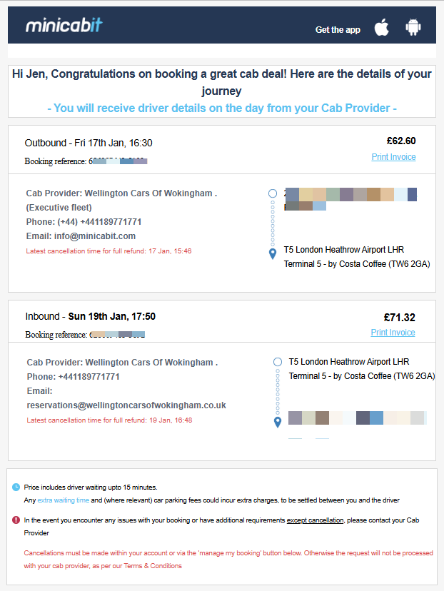This screenshot has width=444, height=591.
Task: Click the reservations@wellingtoncarsofwokingham.co.uk email
Action: coord(126,405)
